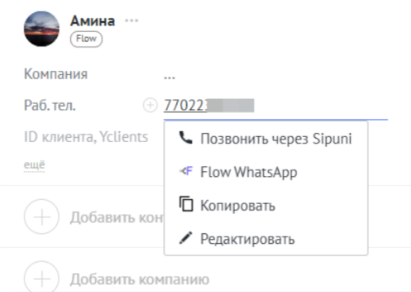Click the copy icon beside Копировать
Screen dimensions: 411x292
point(186,205)
